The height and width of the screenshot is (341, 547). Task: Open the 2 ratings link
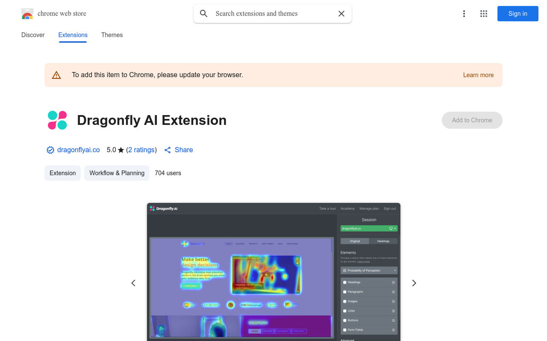[141, 150]
